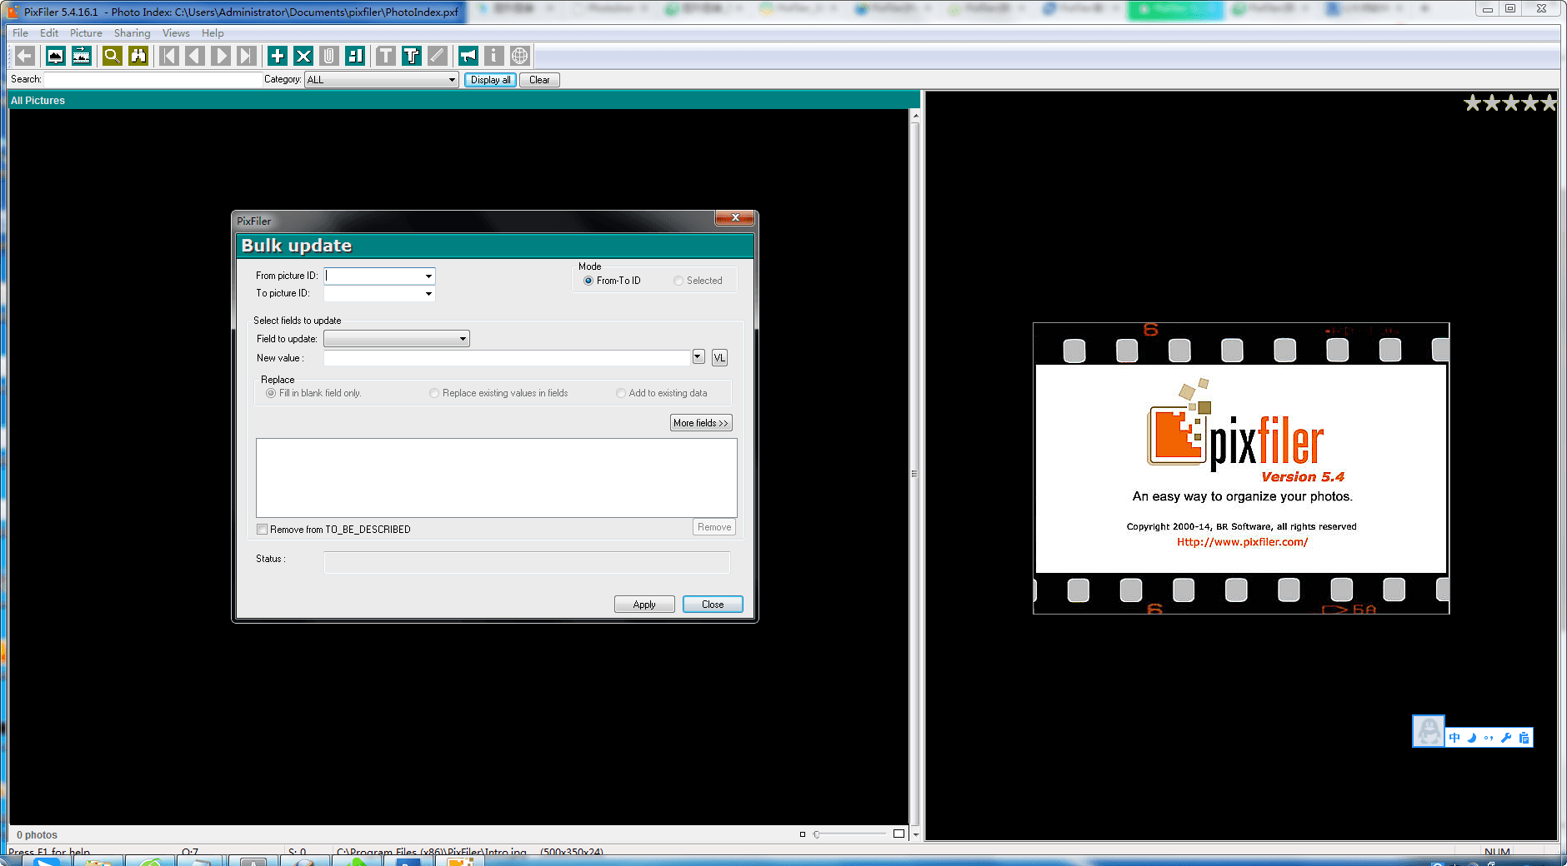
Task: Go to the previous picture
Action: 195,56
